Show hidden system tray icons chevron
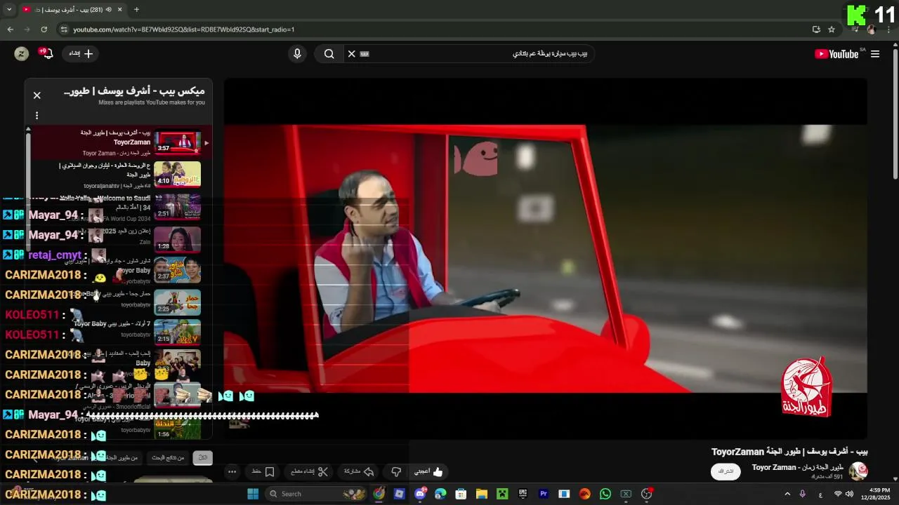 787,494
